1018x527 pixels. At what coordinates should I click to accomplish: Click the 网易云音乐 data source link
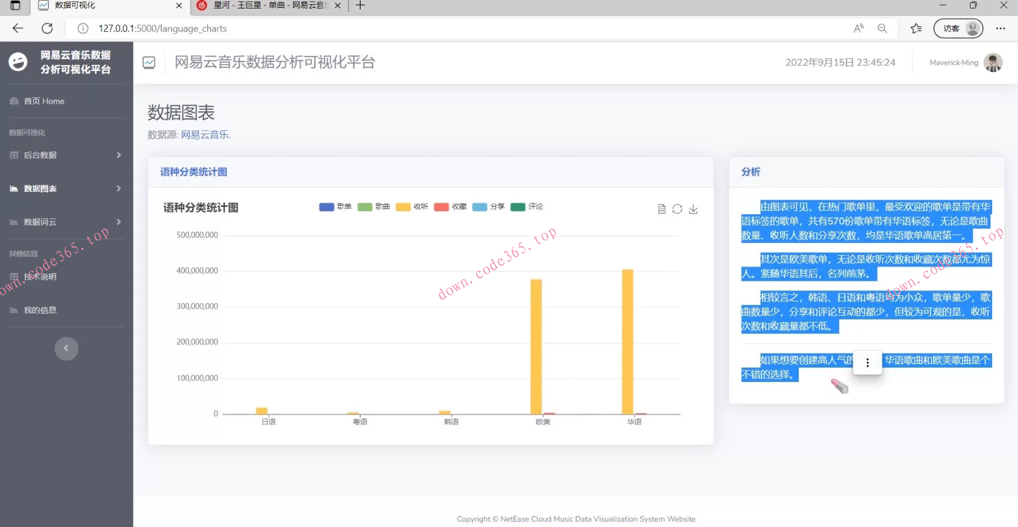[205, 135]
